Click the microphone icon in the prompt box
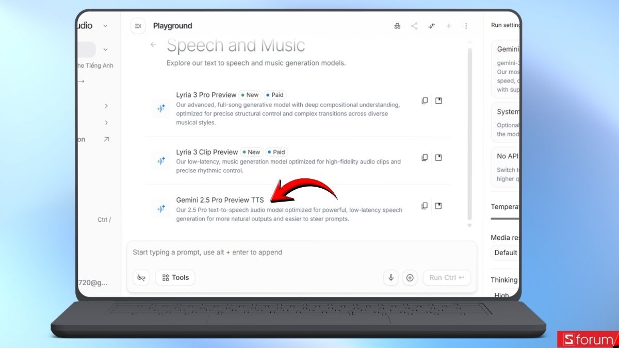The width and height of the screenshot is (619, 348). tap(391, 277)
